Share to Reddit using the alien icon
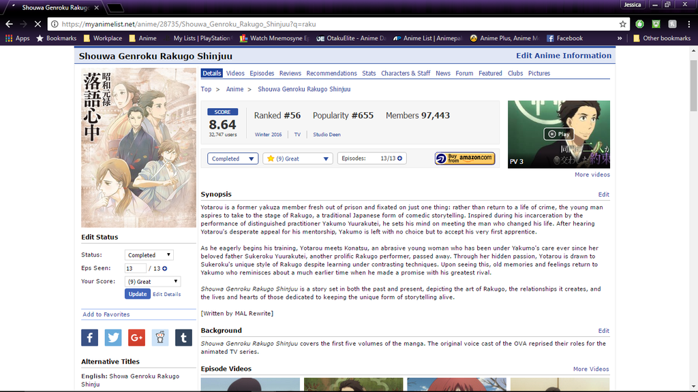This screenshot has width=698, height=392. [160, 338]
